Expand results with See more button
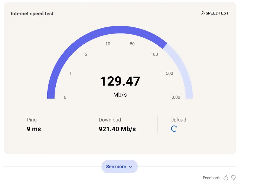This screenshot has height=183, width=257. [x=120, y=166]
